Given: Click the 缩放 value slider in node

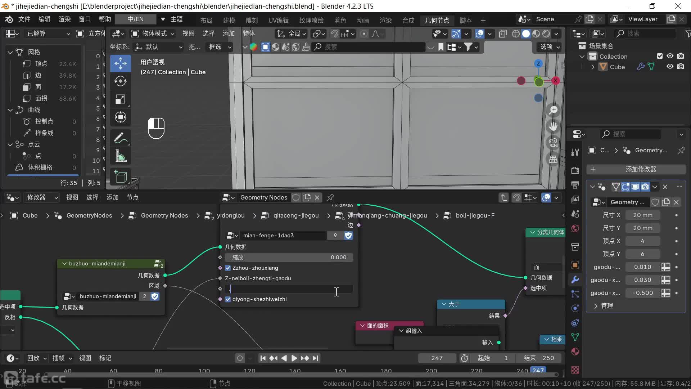Looking at the screenshot, I should tap(289, 258).
